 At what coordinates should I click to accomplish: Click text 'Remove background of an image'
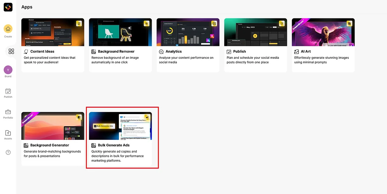tap(115, 58)
